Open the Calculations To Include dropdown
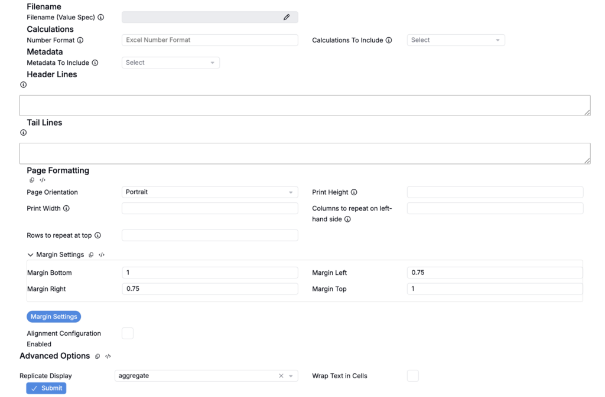Image resolution: width=605 pixels, height=397 pixels. (456, 40)
